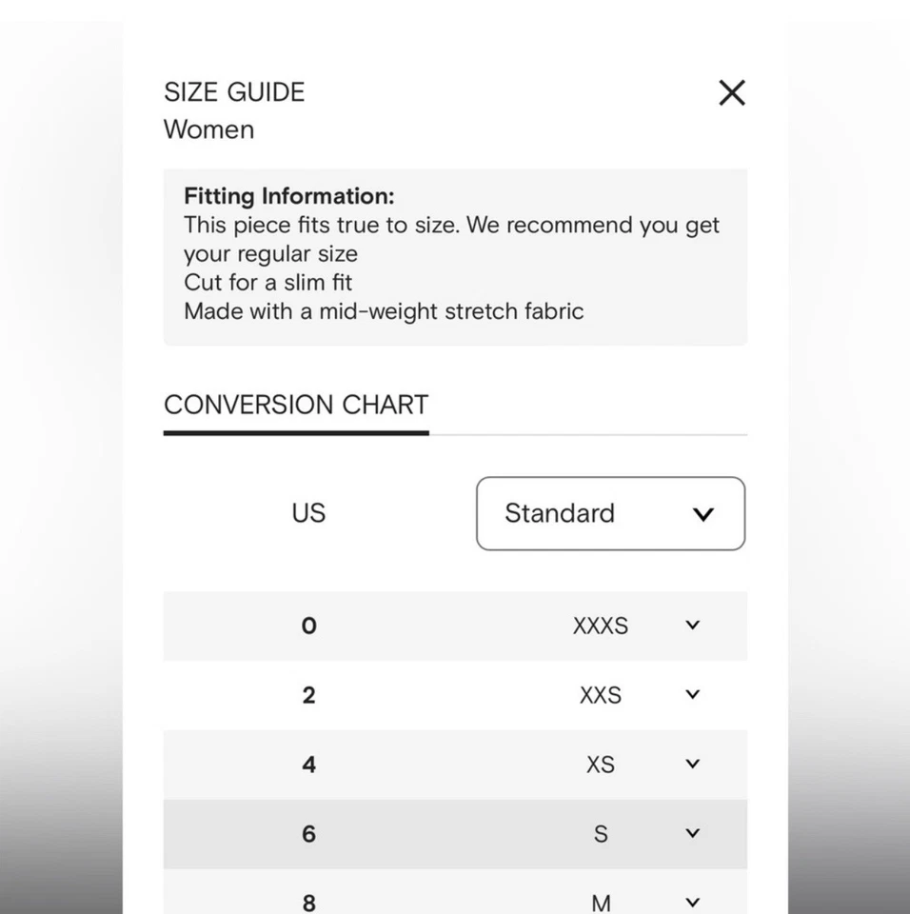Choose US size 4 row number
The image size is (910, 914).
(308, 765)
